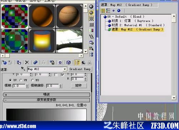
Task: Click the Make Preview film strip icon
Action: tap(91, 37)
